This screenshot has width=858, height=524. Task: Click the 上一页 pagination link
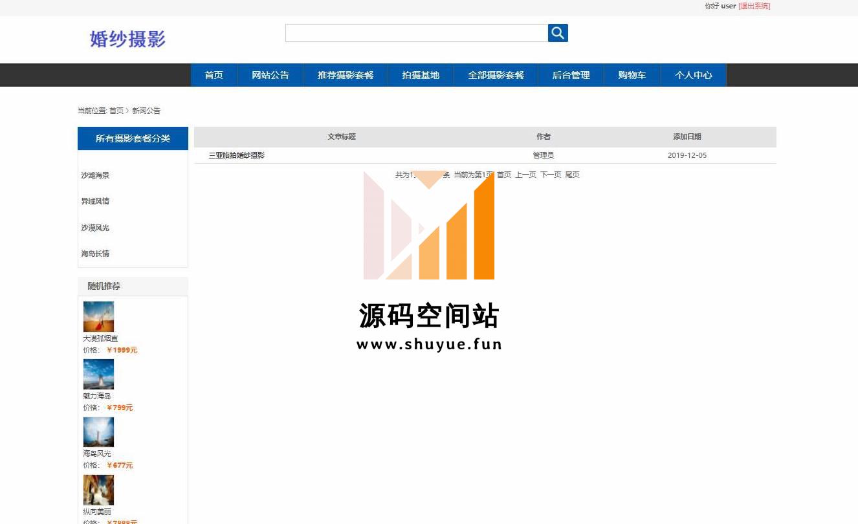click(525, 175)
